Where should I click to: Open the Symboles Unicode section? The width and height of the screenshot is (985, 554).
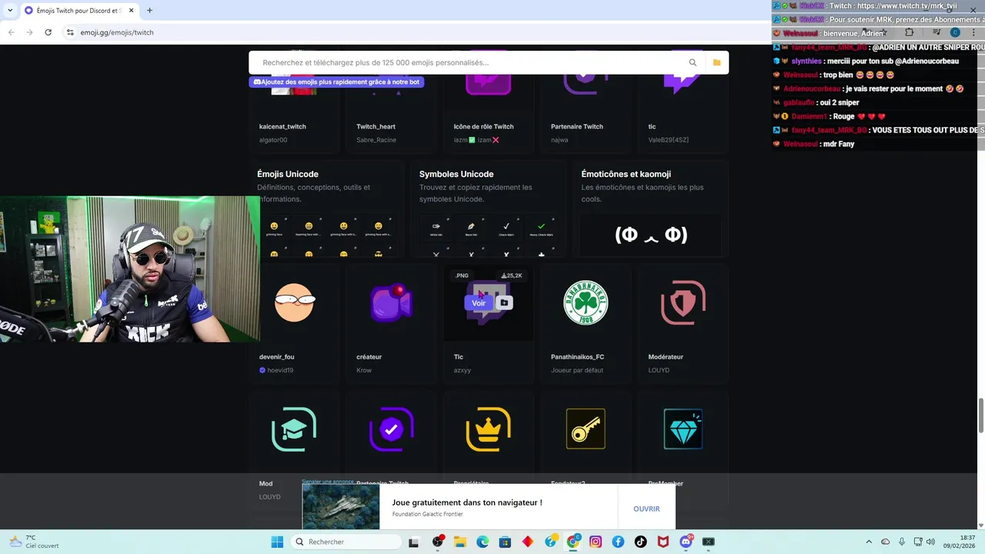tap(456, 174)
